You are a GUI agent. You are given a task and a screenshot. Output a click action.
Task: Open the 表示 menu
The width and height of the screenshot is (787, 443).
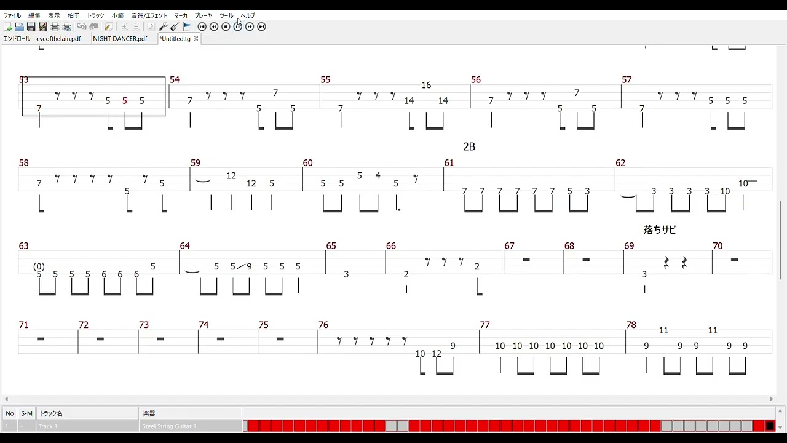(x=54, y=15)
